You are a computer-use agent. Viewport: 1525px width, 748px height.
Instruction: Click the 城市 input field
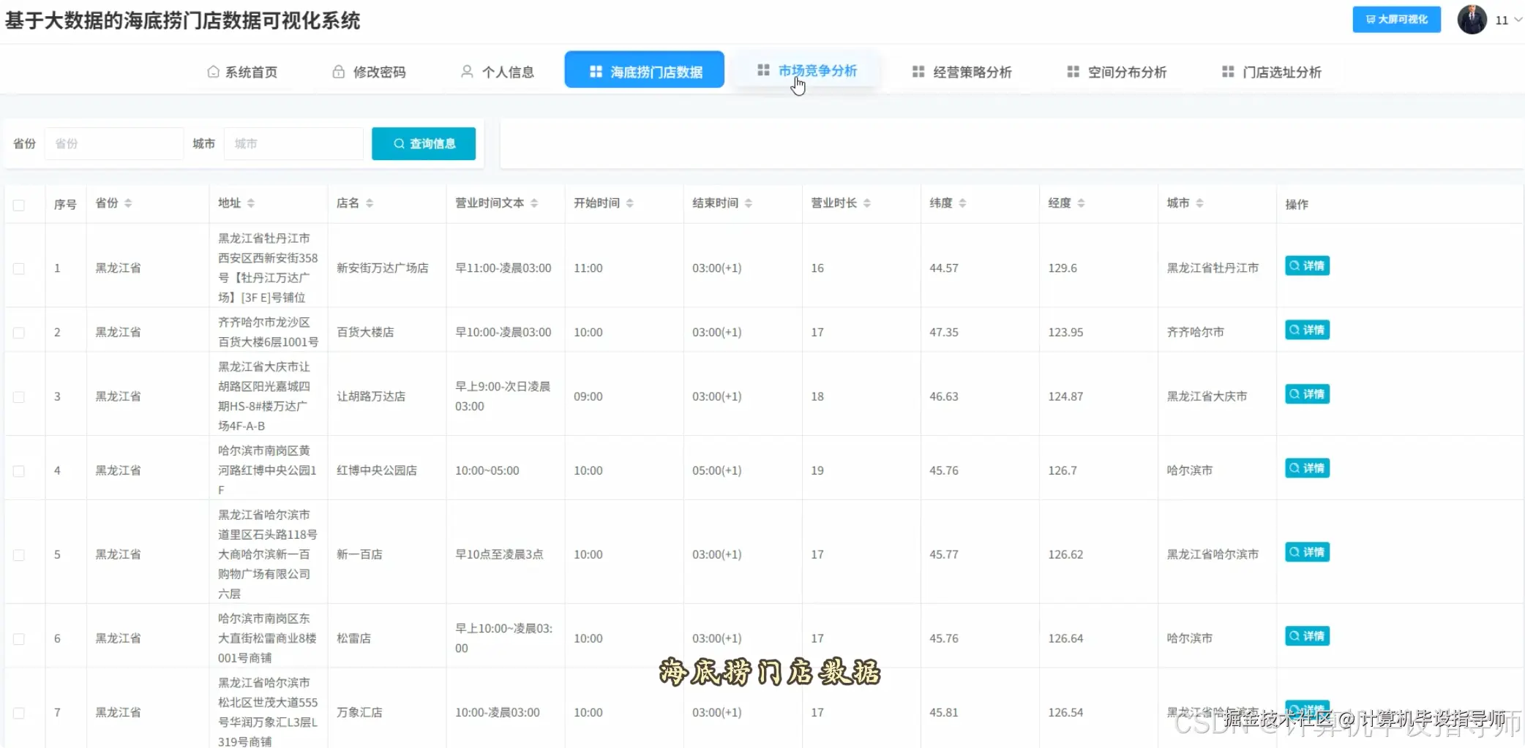pos(293,143)
